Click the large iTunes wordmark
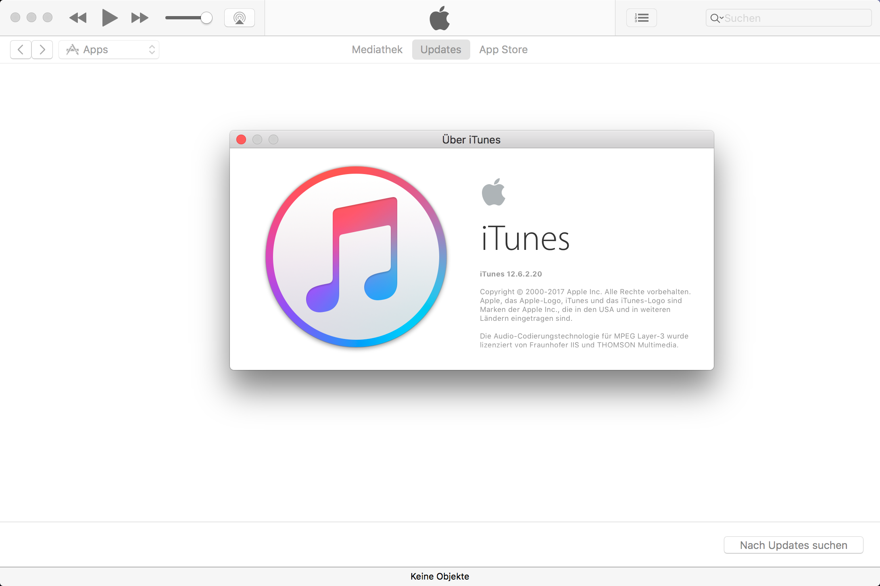Image resolution: width=880 pixels, height=586 pixels. (x=525, y=238)
